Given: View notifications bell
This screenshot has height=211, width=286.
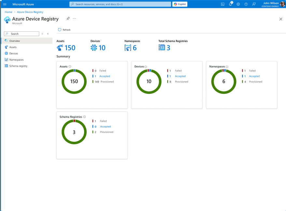Looking at the screenshot, I should pyautogui.click(x=231, y=4).
